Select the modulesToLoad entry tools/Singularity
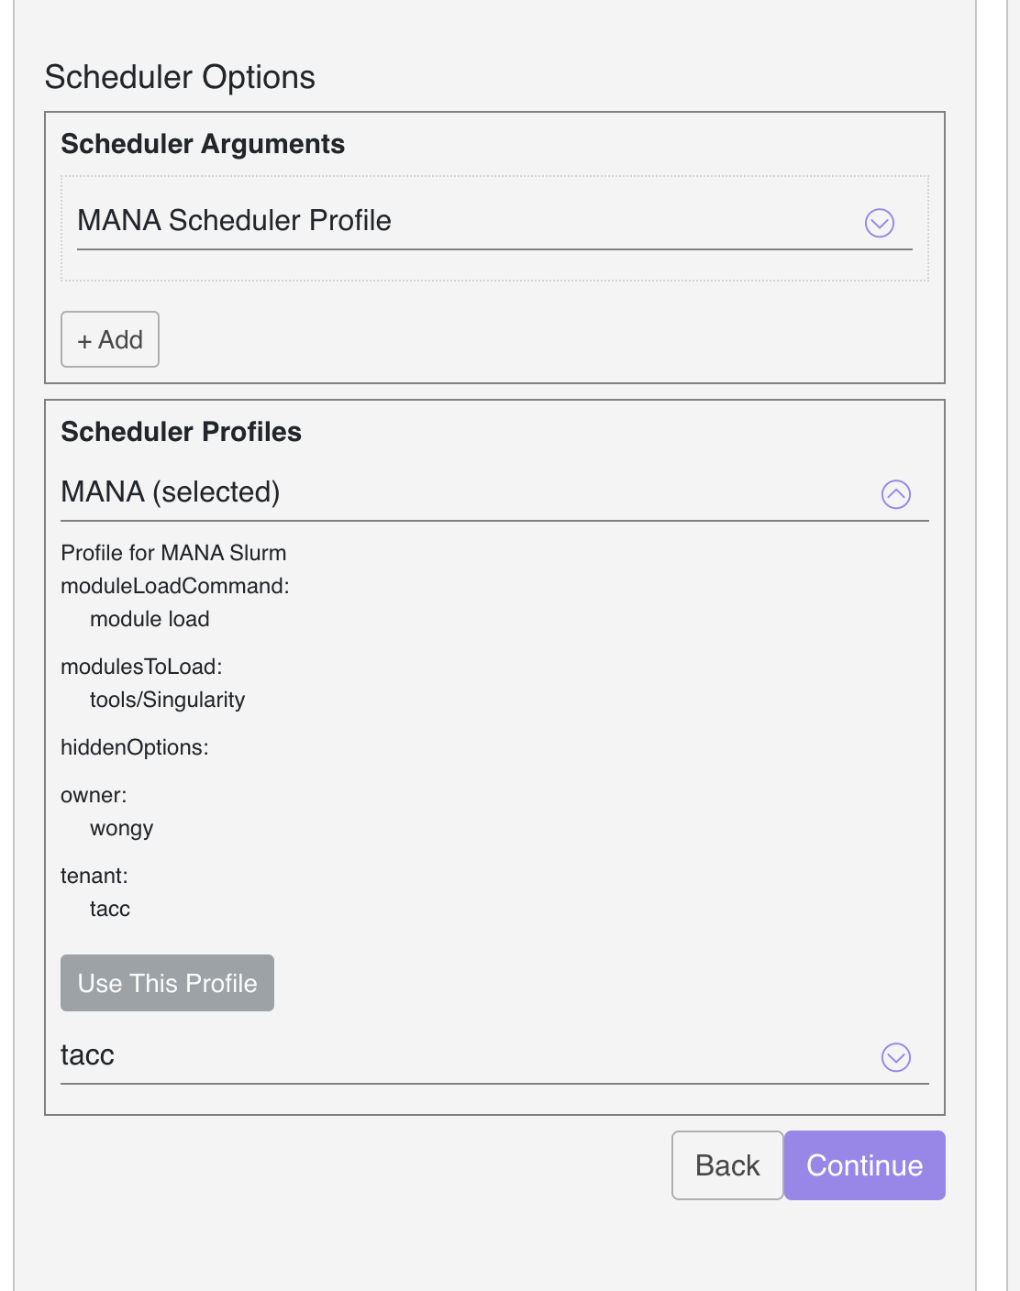The width and height of the screenshot is (1020, 1291). point(168,700)
